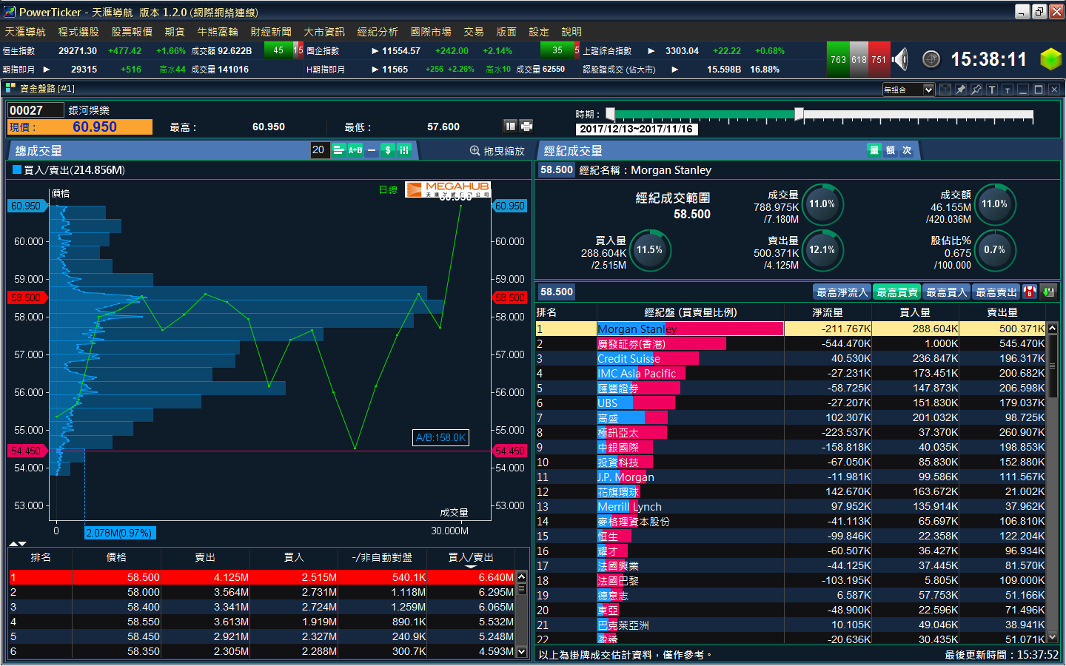The height and width of the screenshot is (666, 1066).
Task: Maximize the 資金盤路 panel
Action: click(x=1039, y=90)
